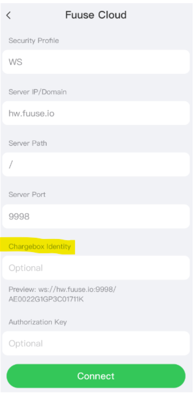Tap the Server IP/Domain label
The height and width of the screenshot is (396, 195).
tap(37, 92)
